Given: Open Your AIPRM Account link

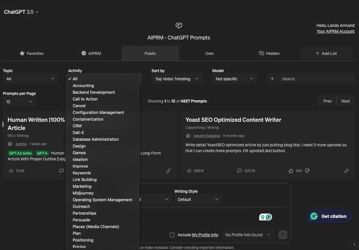Looking at the screenshot, I should (x=335, y=31).
